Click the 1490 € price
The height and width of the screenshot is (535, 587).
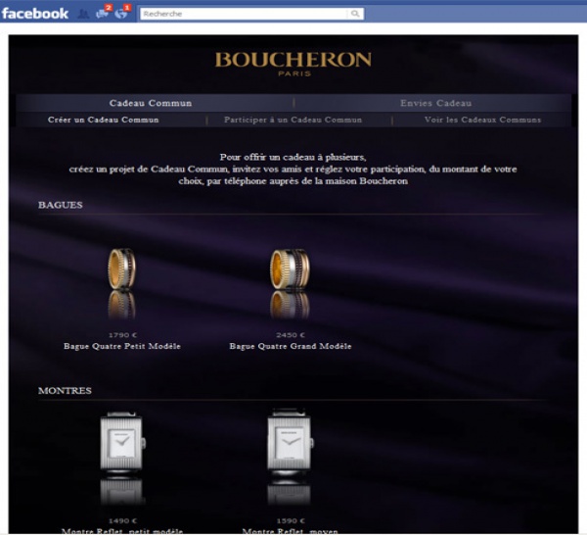click(123, 520)
